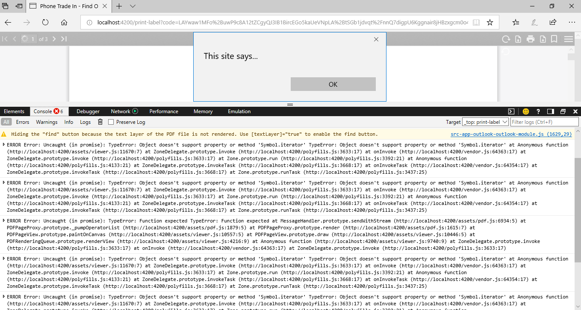This screenshot has height=310, width=581.
Task: Add a bookmark in the PDF viewer
Action: (554, 38)
